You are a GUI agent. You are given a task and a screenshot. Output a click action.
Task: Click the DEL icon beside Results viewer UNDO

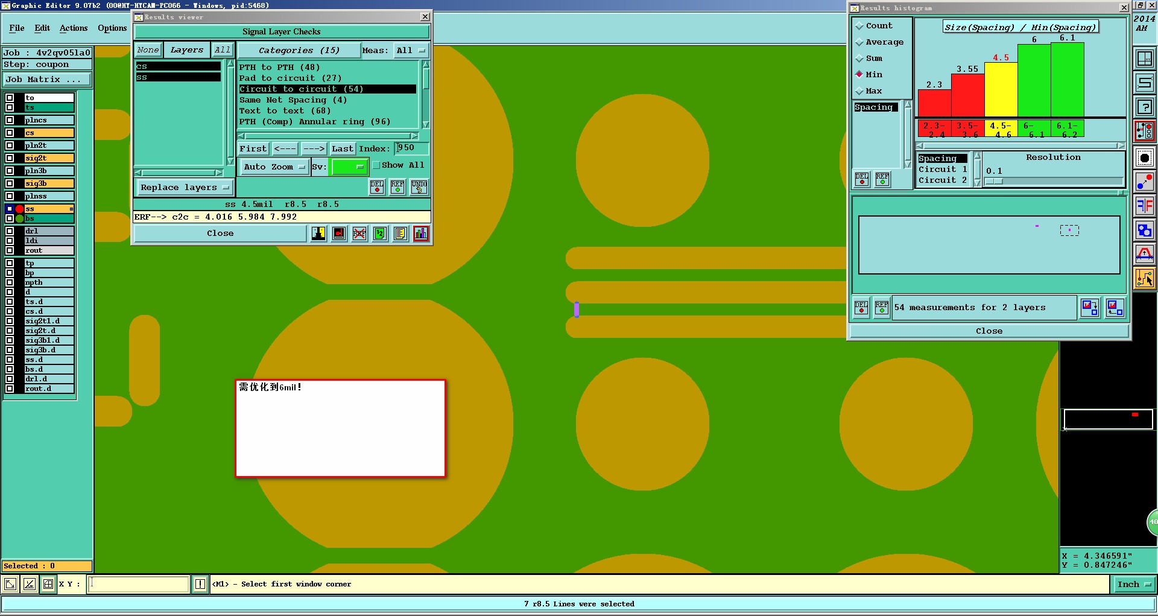pos(377,187)
